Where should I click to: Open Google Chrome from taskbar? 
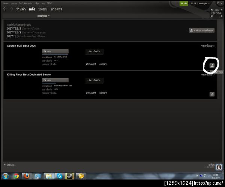tap(16, 176)
